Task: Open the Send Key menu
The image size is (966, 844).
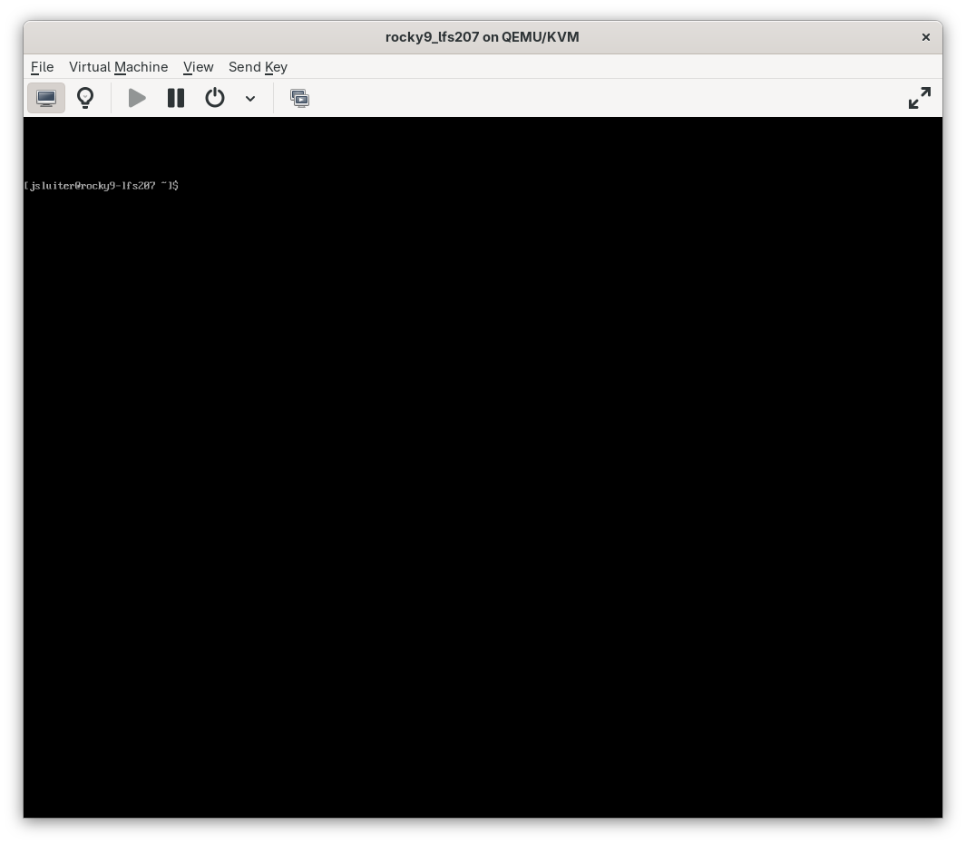Action: pyautogui.click(x=258, y=67)
